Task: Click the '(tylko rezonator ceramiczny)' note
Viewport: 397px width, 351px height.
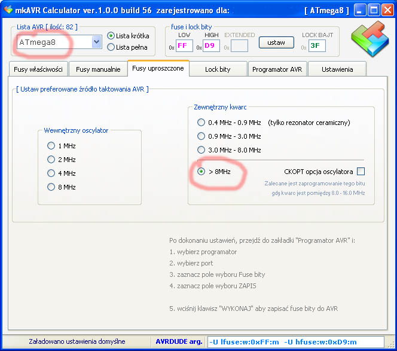Action: coord(309,123)
